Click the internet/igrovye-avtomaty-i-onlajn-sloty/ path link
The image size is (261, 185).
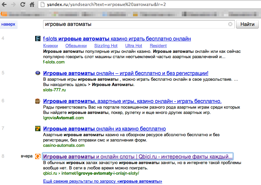(100, 173)
